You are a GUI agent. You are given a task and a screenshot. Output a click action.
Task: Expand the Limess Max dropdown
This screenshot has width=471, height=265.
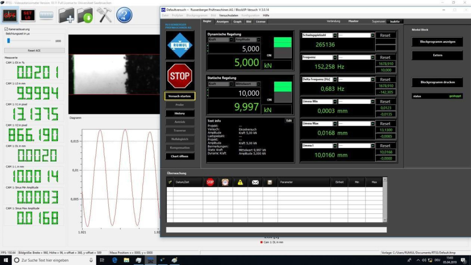[335, 124]
